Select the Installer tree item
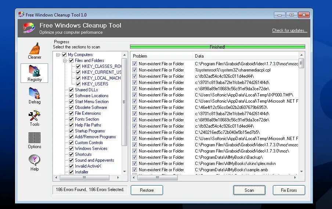Image resolution: width=332 pixels, height=209 pixels. pyautogui.click(x=82, y=172)
